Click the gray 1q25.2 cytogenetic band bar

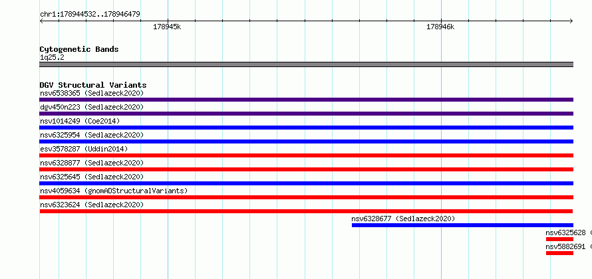tap(306, 64)
